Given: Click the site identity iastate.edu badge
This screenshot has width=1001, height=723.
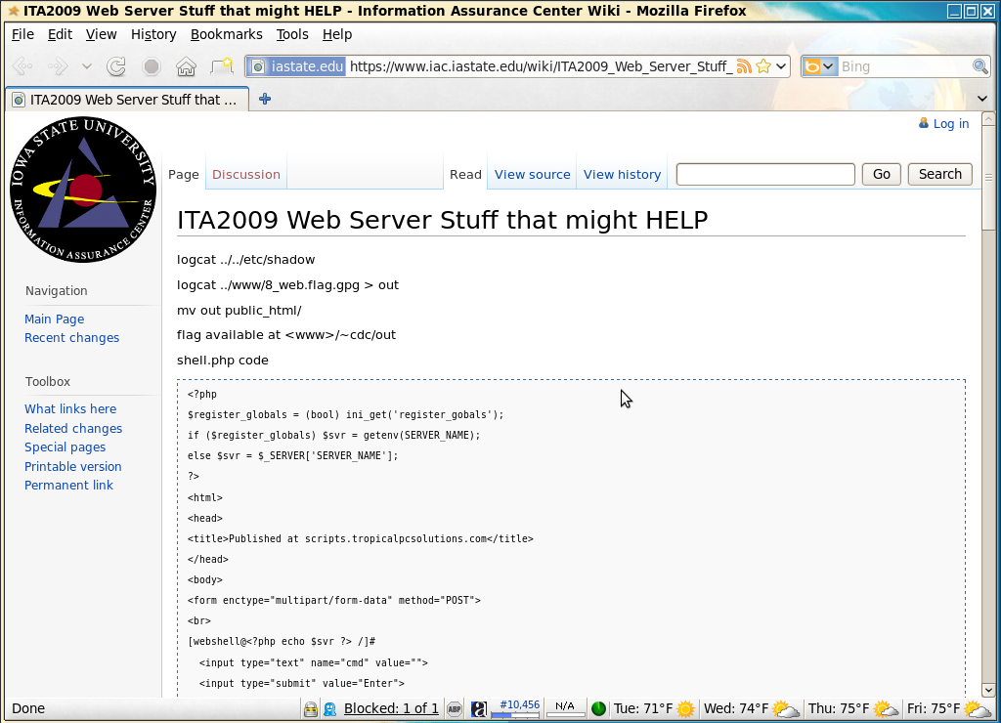Looking at the screenshot, I should pos(297,66).
